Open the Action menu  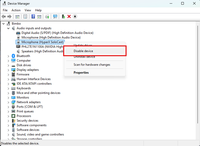(x=16, y=10)
